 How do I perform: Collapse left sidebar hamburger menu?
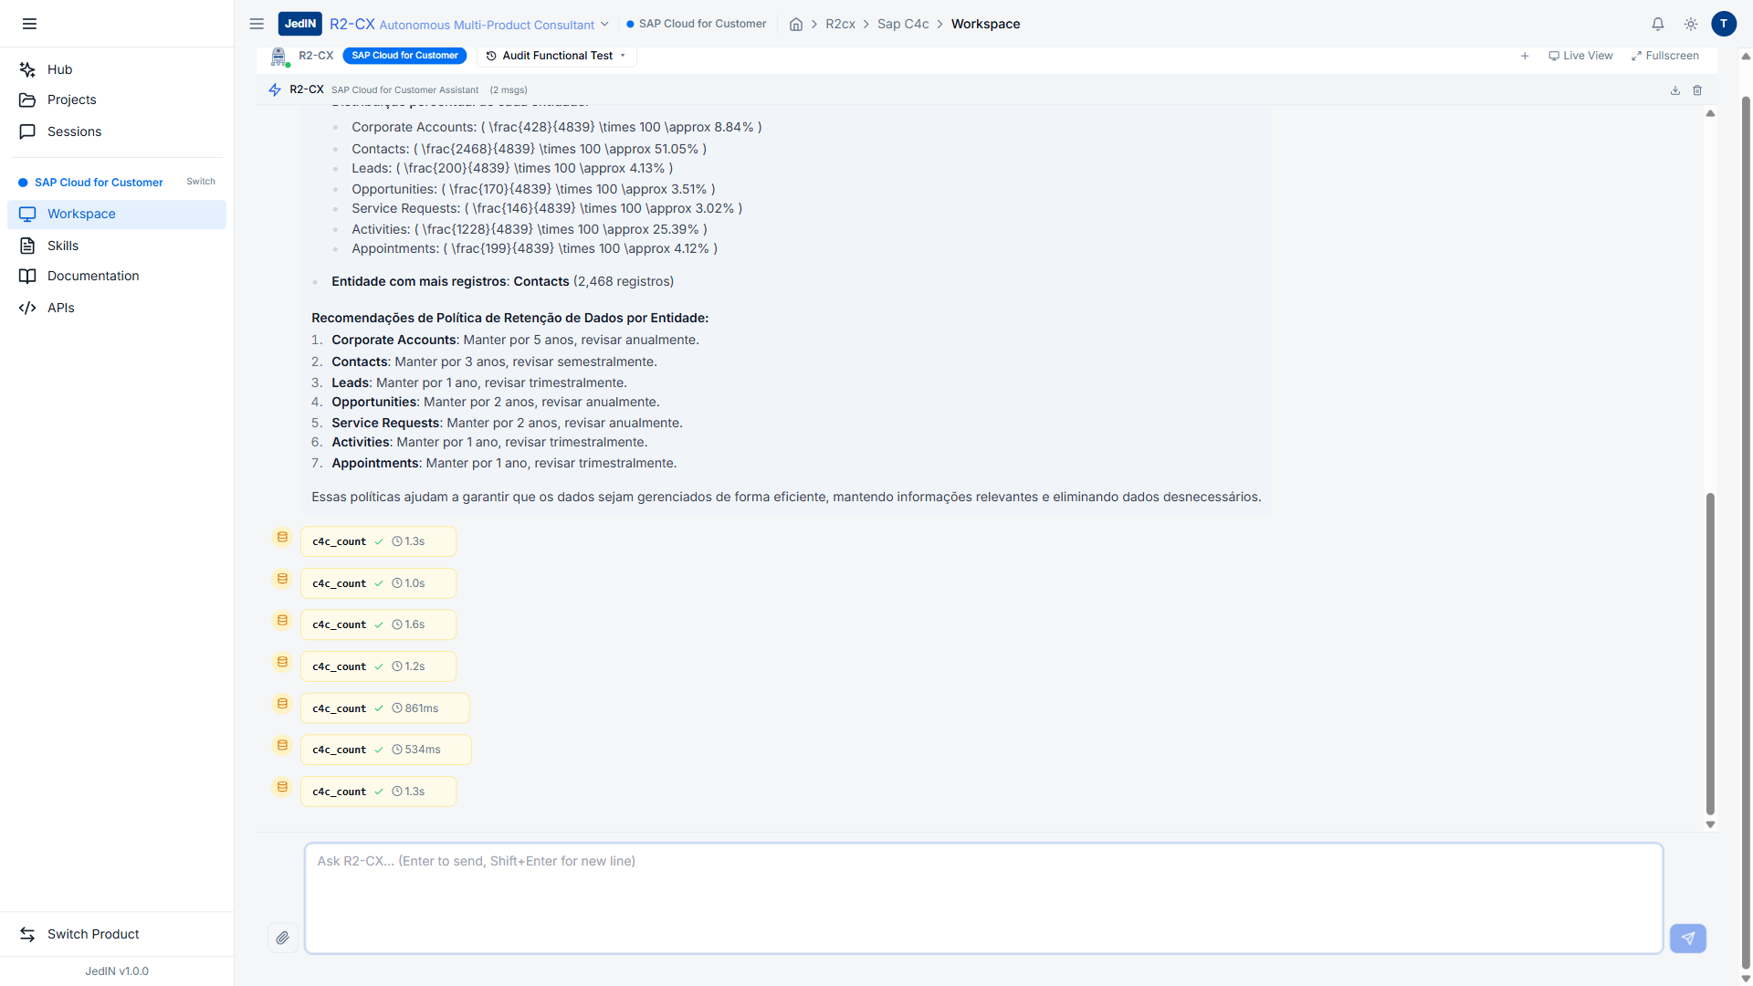coord(29,24)
